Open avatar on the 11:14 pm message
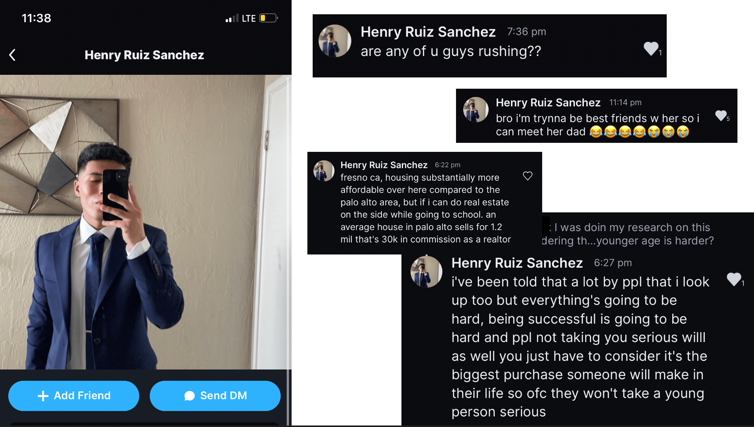 tap(476, 110)
